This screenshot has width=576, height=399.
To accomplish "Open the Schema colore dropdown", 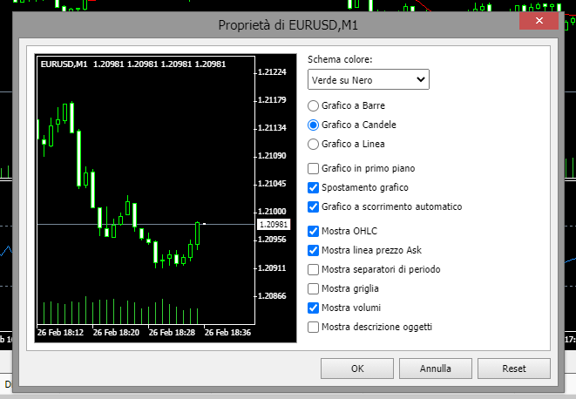I will tap(368, 79).
